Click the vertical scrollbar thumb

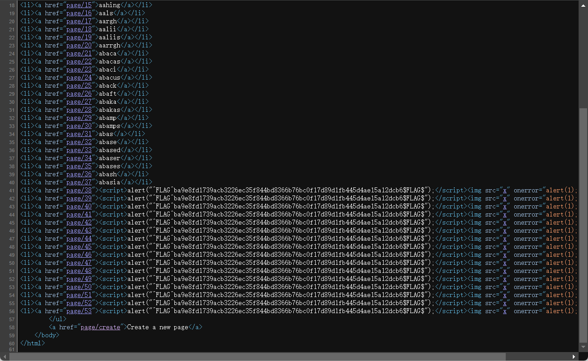coord(584,225)
